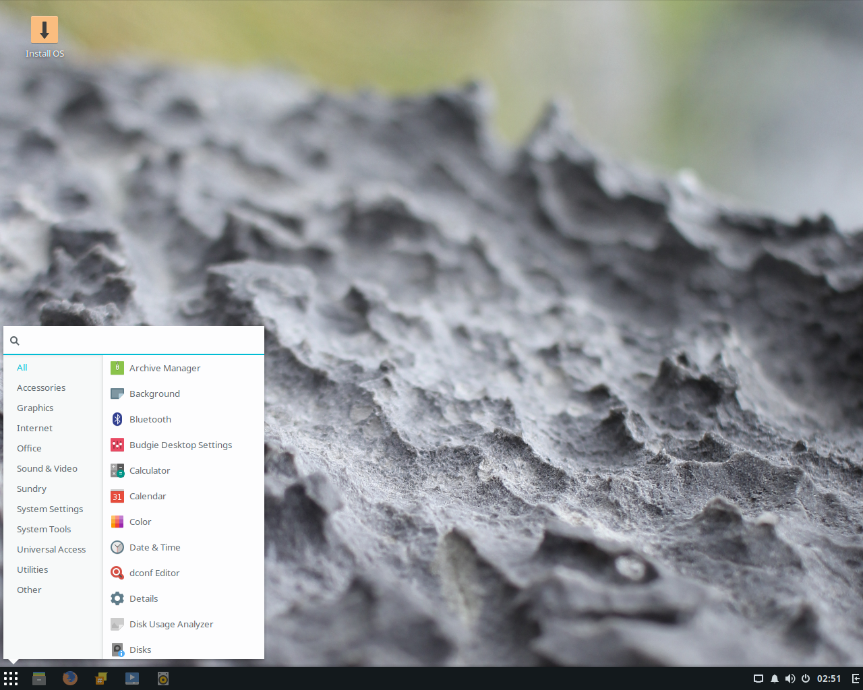This screenshot has height=690, width=863.
Task: Open the file manager from the taskbar
Action: (39, 679)
